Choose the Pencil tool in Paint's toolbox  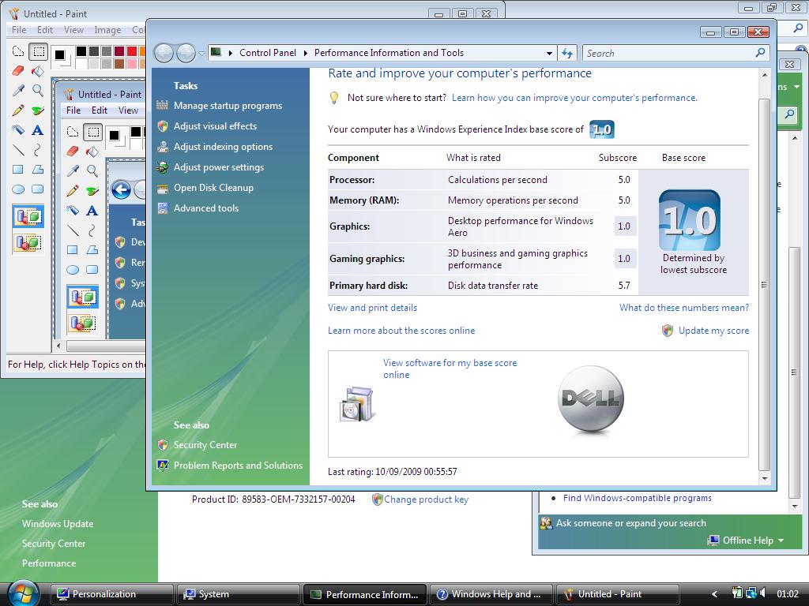tap(18, 110)
